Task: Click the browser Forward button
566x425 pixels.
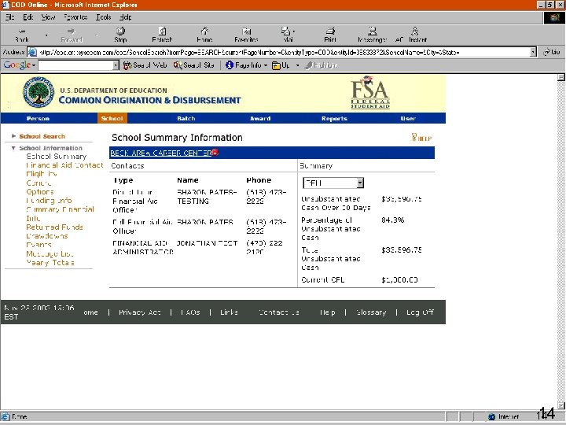Action: 72,35
